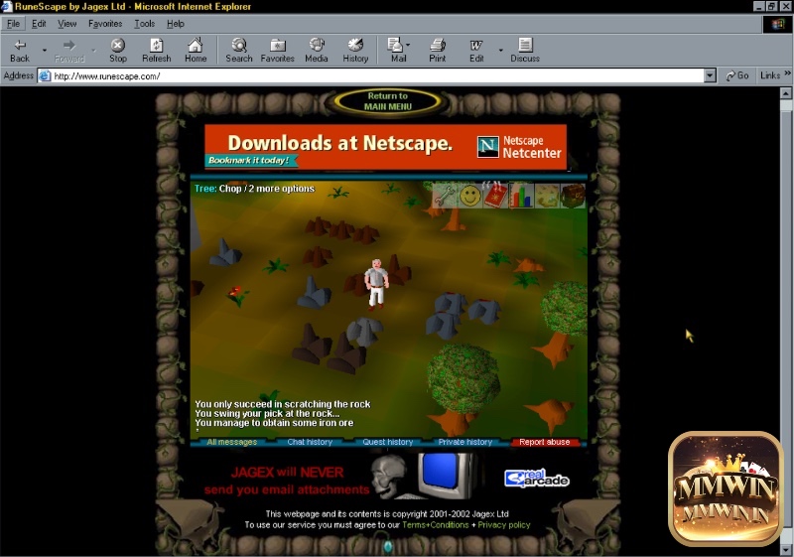This screenshot has width=794, height=557.
Task: Open the Back button history dropdown arrow
Action: coord(45,50)
